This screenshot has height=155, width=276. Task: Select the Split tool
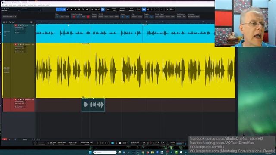tap(68, 9)
